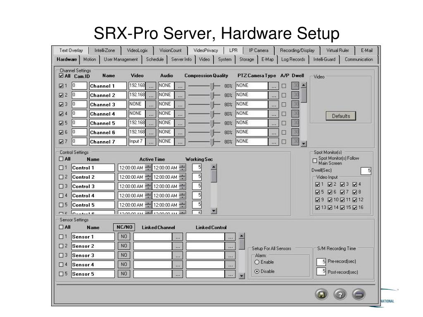This screenshot has height=317, width=423.
Task: Uncheck Video Input 16 checkbox
Action: tap(355, 208)
